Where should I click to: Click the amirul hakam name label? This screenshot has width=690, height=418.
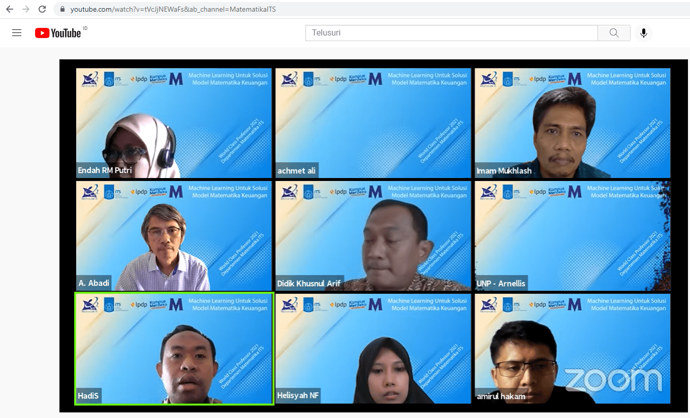[501, 396]
